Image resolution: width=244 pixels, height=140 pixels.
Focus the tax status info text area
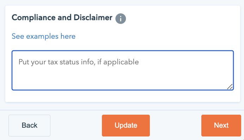(x=123, y=70)
